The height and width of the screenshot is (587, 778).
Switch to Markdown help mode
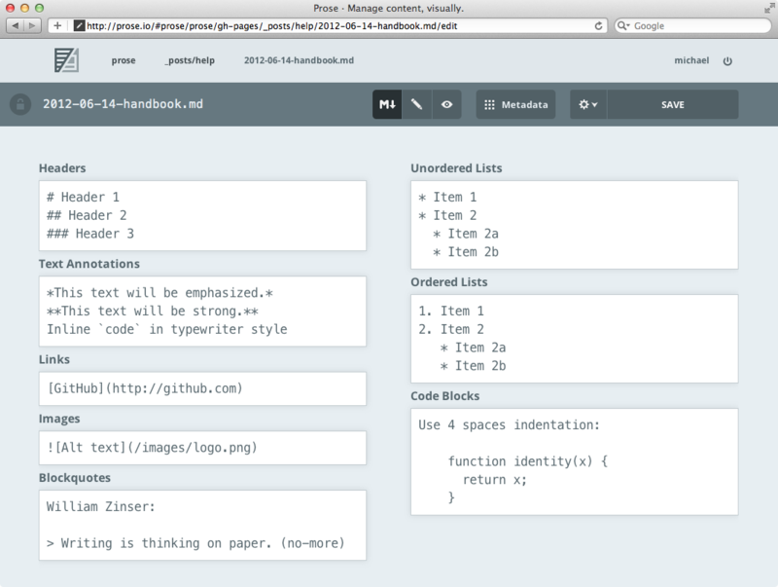point(387,104)
